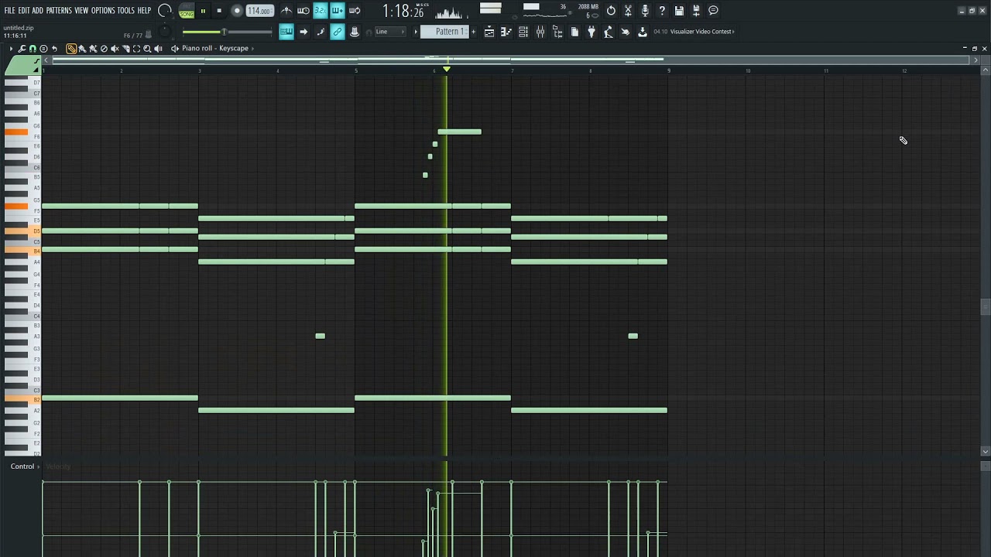Select the Draw pencil tool
This screenshot has width=991, height=557.
pos(71,49)
